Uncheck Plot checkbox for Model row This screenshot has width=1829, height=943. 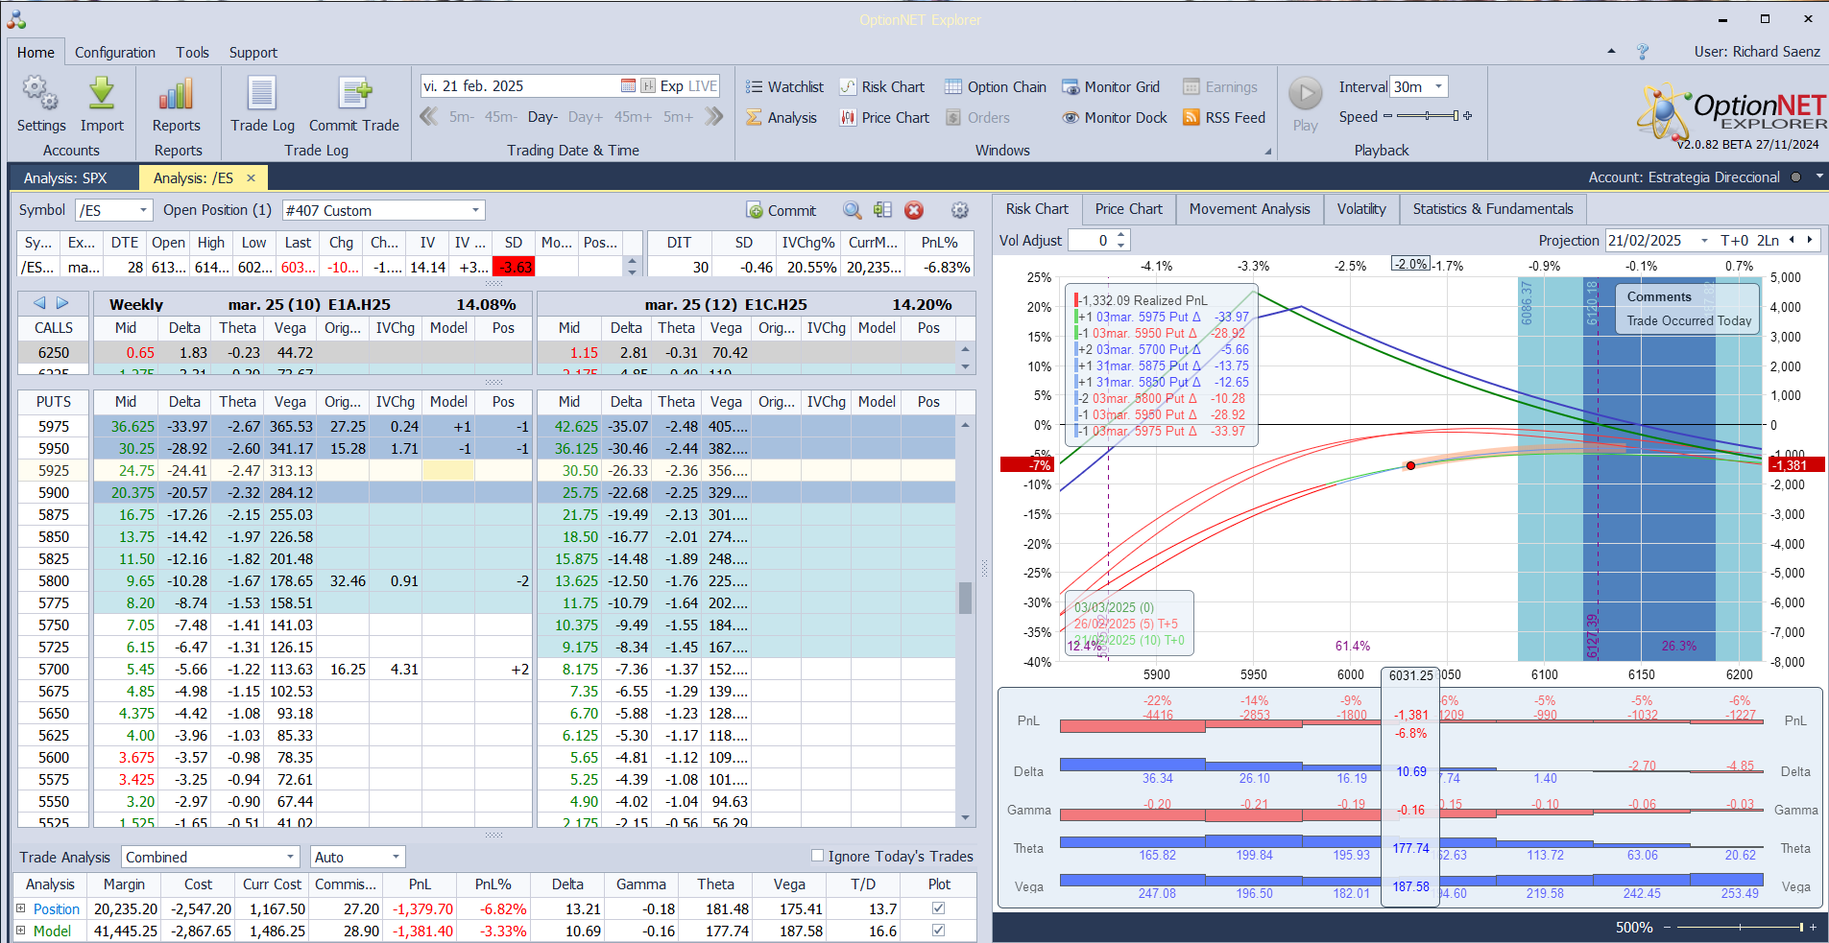tap(938, 931)
